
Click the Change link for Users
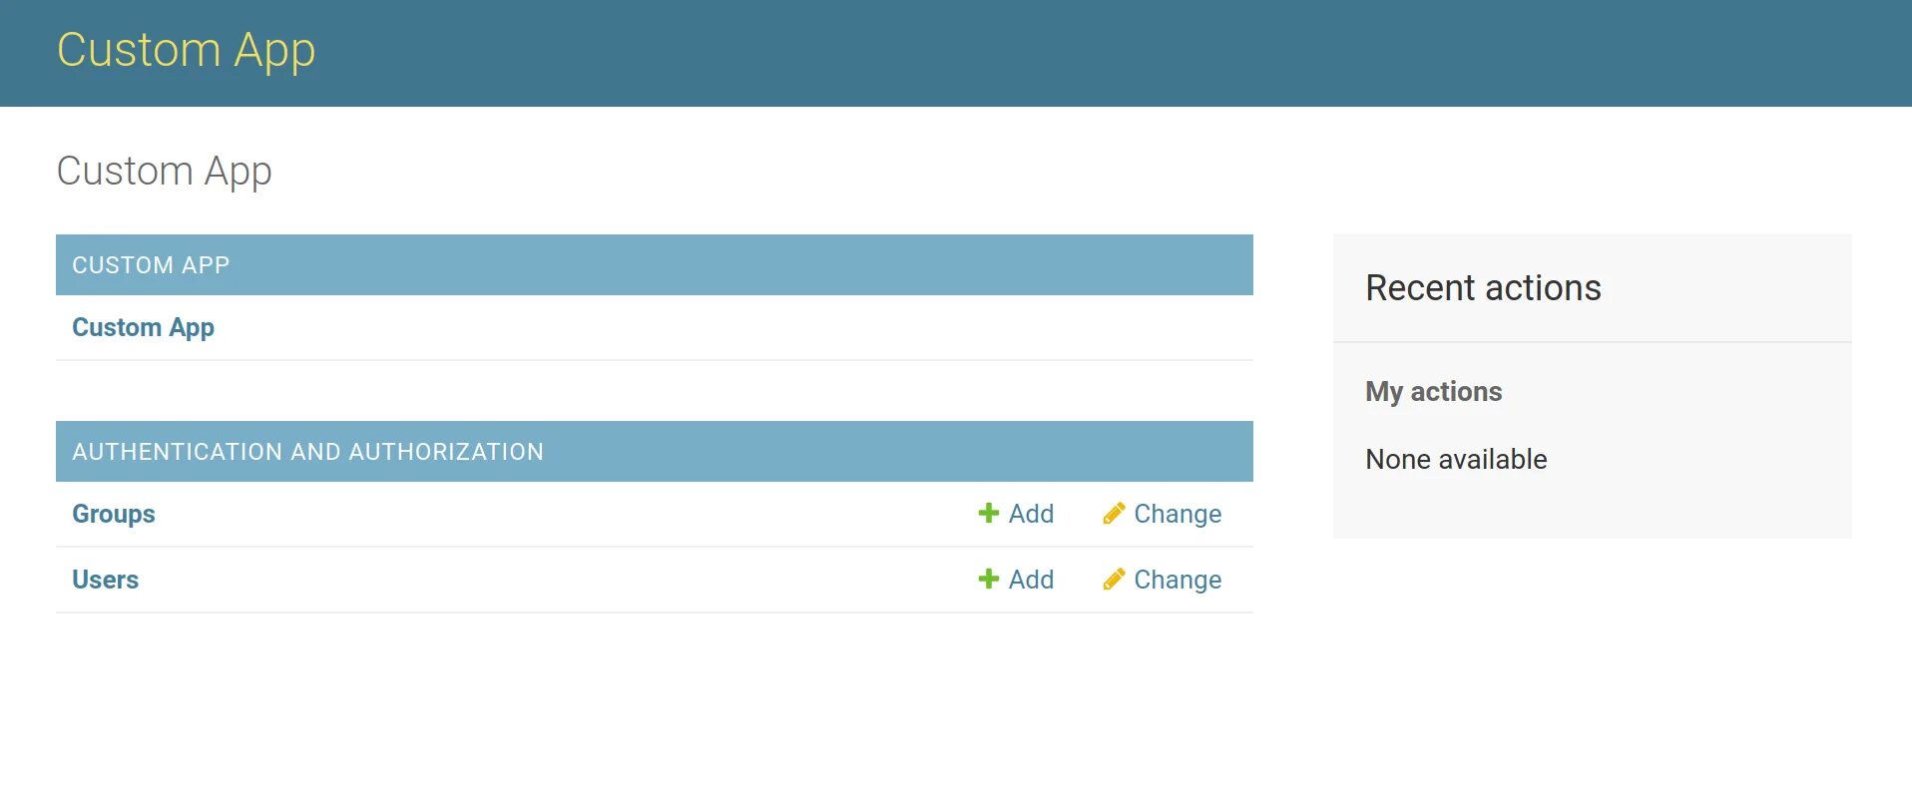click(1178, 580)
